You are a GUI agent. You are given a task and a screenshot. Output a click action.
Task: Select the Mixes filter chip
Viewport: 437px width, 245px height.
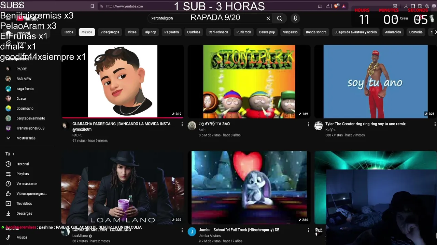tap(132, 32)
